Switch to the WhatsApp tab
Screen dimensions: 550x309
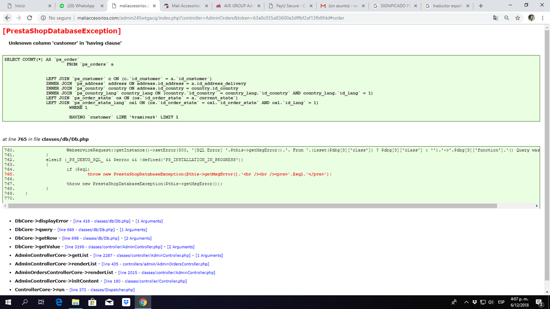point(81,6)
